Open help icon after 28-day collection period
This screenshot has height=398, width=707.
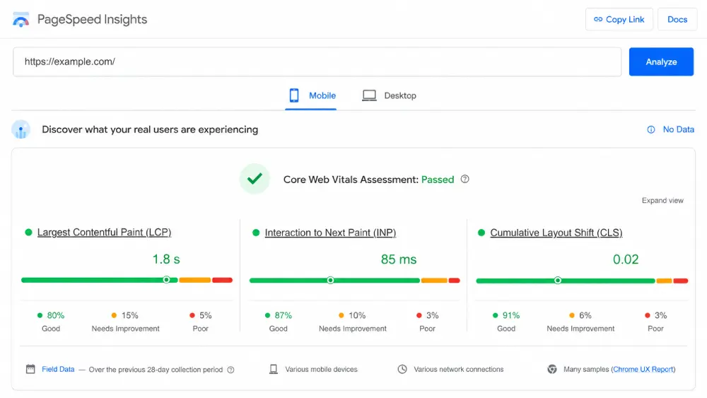point(231,370)
